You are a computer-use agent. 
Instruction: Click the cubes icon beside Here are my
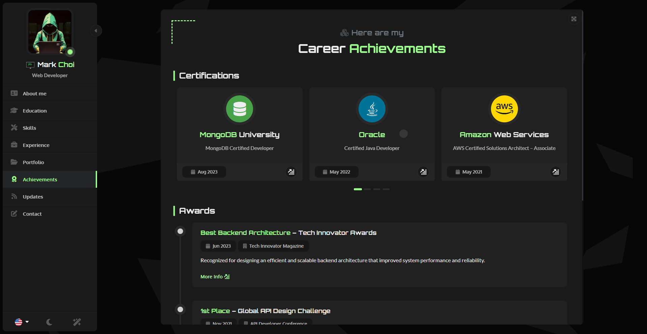click(344, 33)
